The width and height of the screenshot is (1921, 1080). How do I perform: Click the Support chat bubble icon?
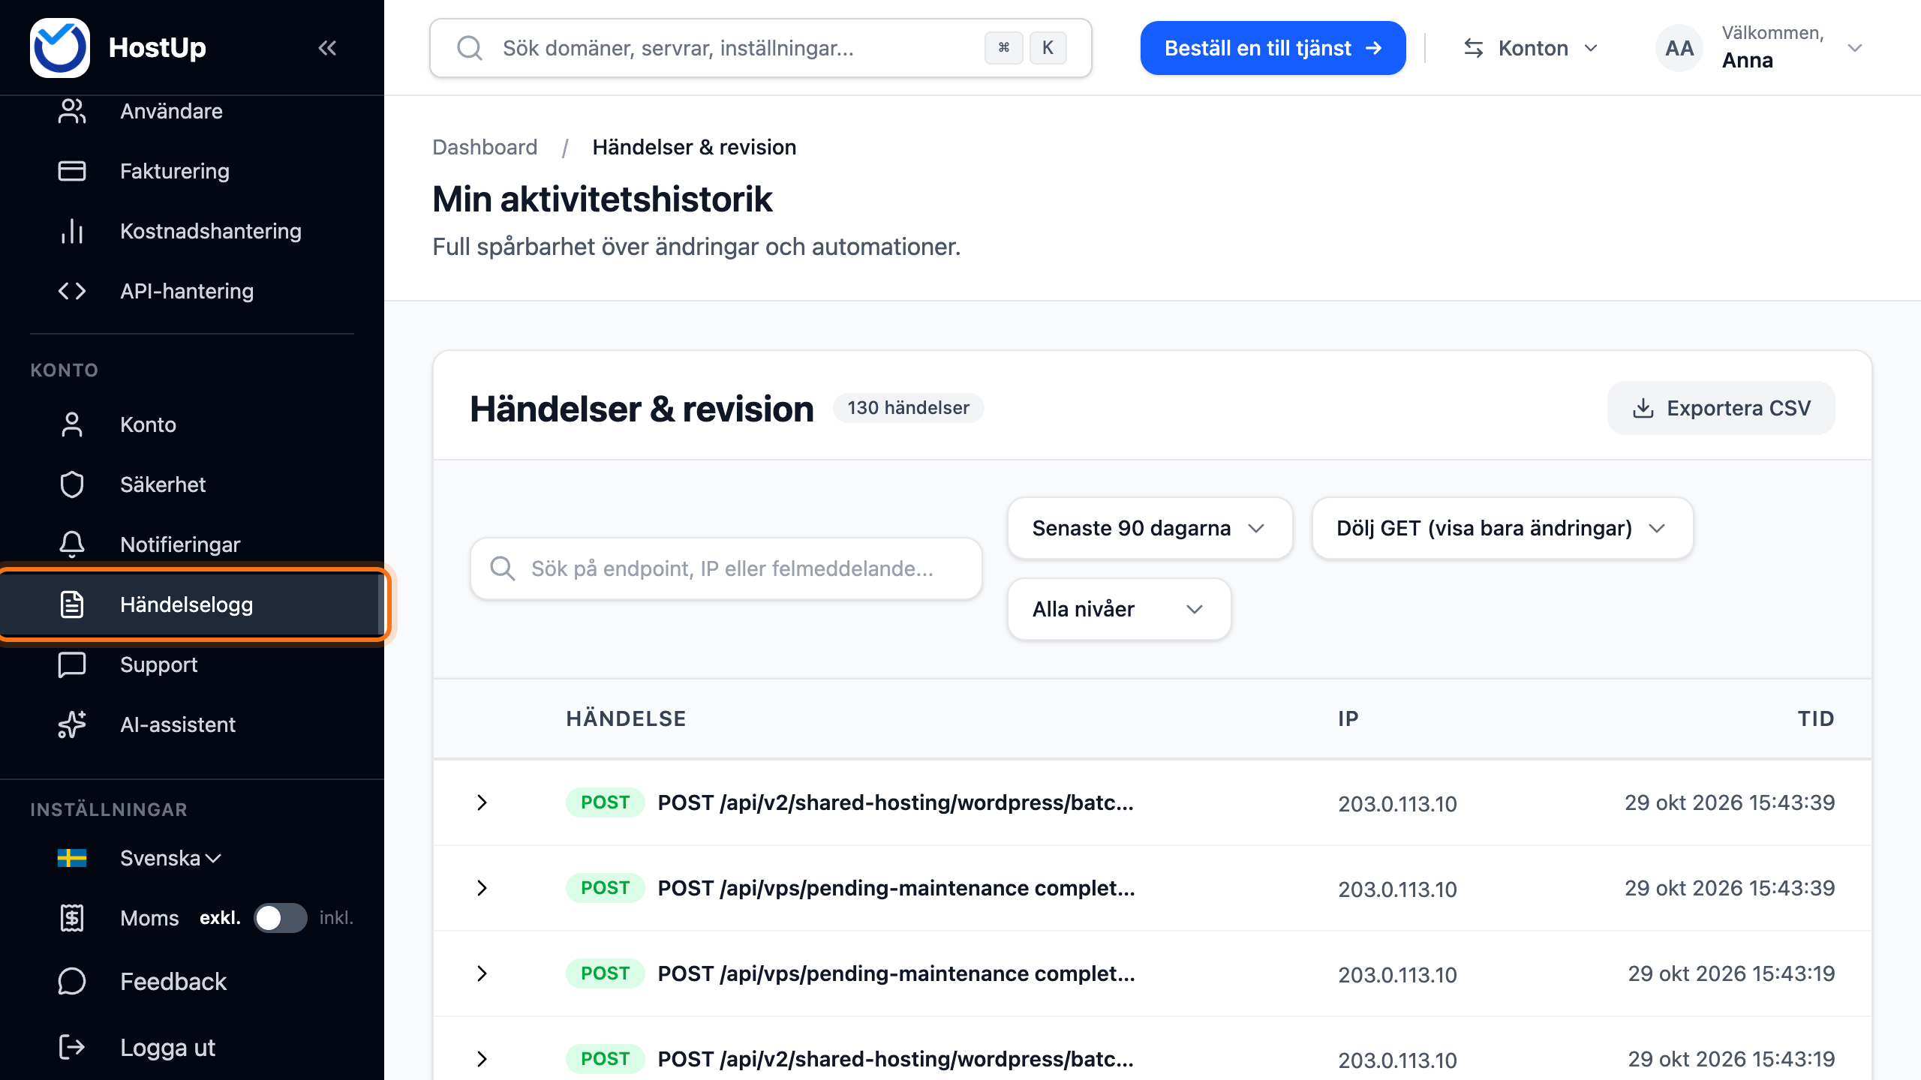click(72, 664)
